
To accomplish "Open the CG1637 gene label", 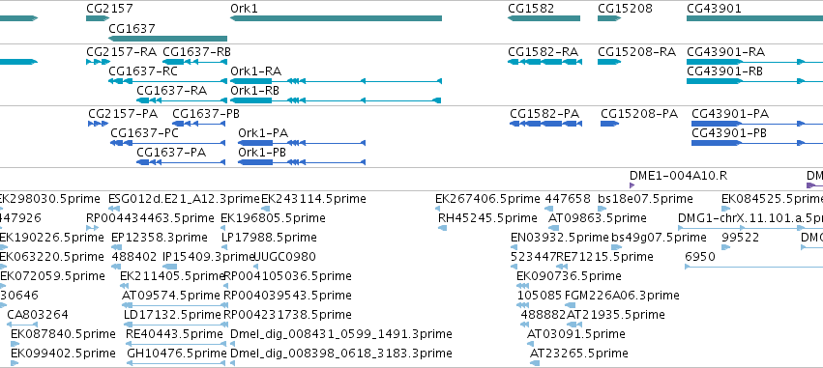I will [x=132, y=28].
